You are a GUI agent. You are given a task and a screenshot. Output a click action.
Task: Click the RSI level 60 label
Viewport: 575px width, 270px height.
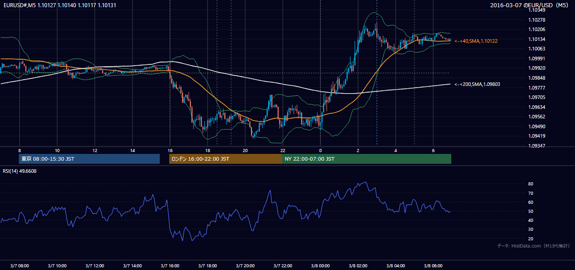pyautogui.click(x=531, y=202)
